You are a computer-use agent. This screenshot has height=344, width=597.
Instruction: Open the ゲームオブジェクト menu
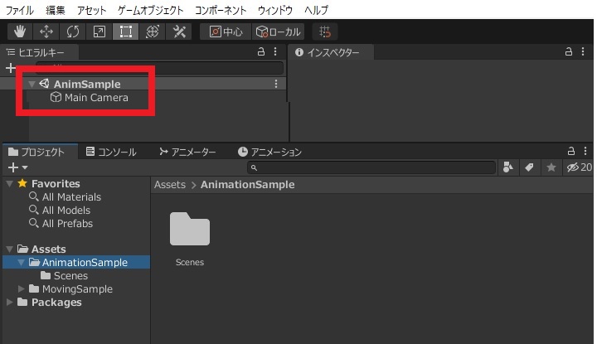[150, 10]
